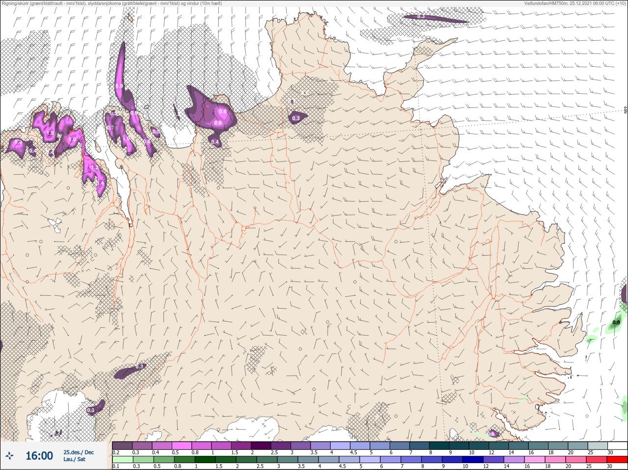Pick the 0.2 swatch in upper legend row
628x470 pixels.
click(x=122, y=445)
